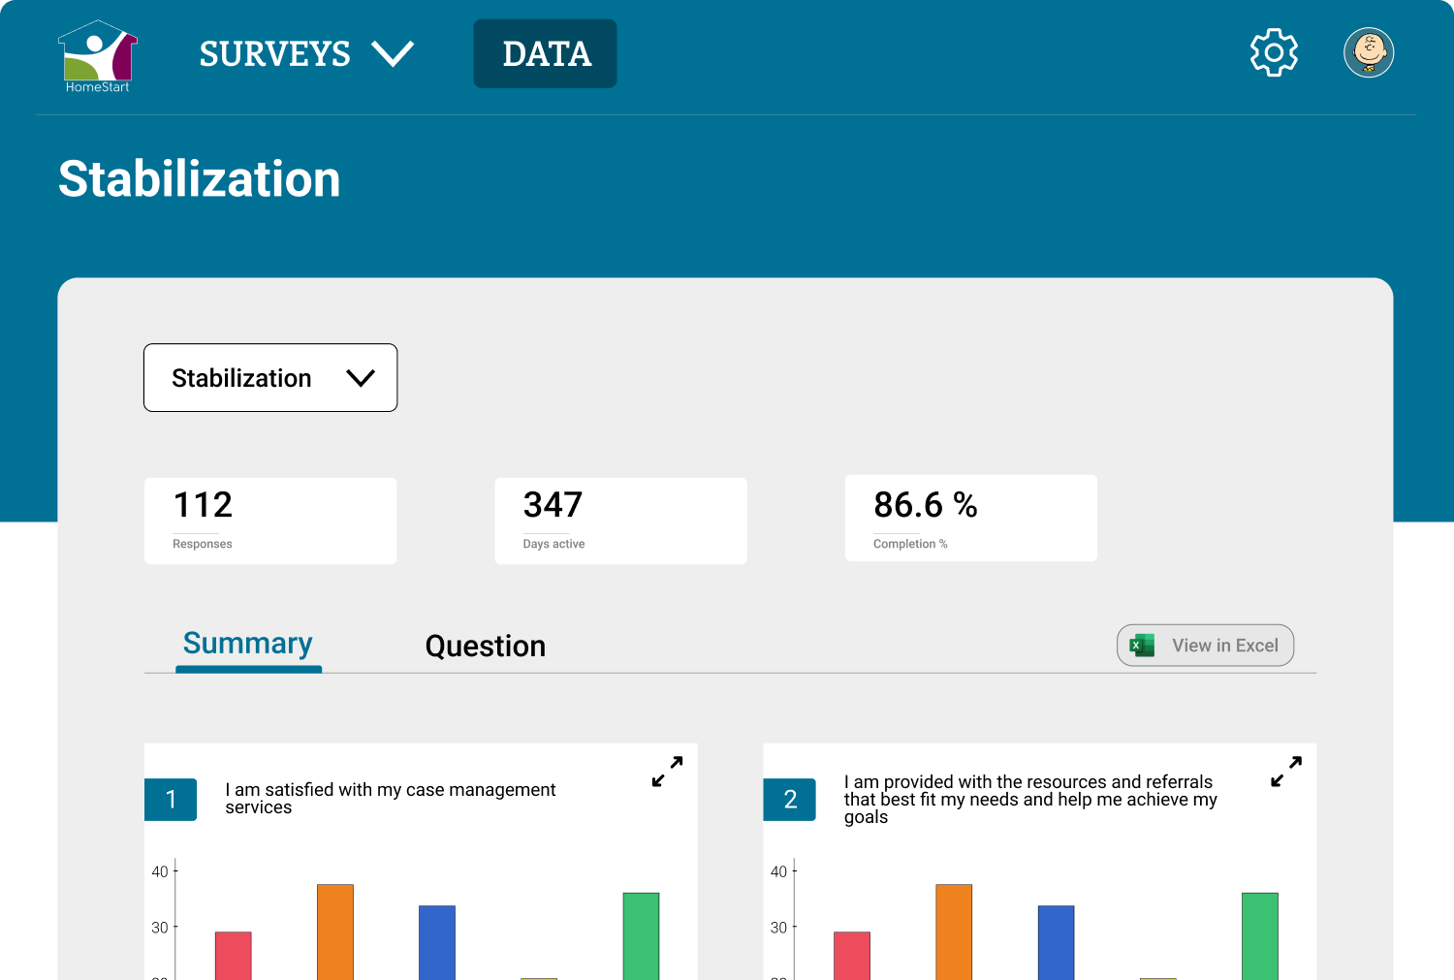1454x980 pixels.
Task: Open the Stabilization survey dropdown
Action: (x=270, y=378)
